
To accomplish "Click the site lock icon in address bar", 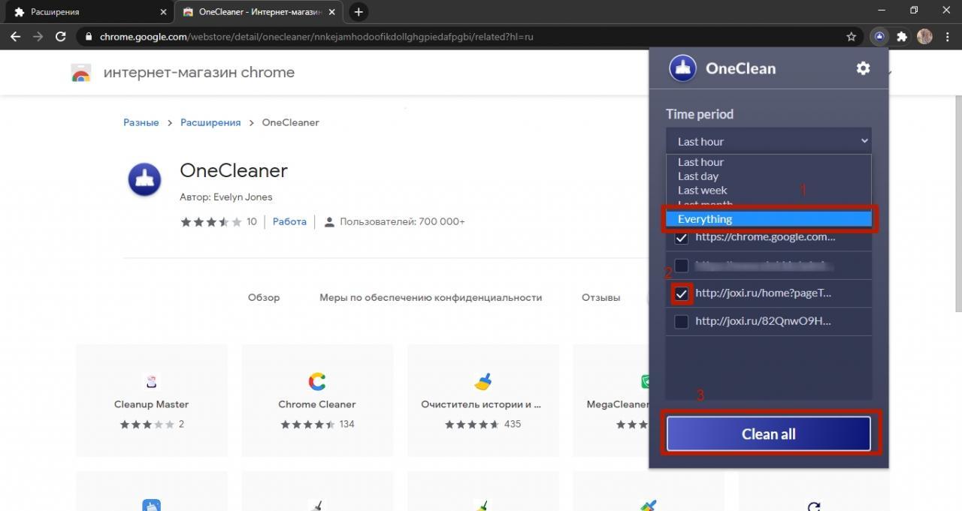I will 88,36.
